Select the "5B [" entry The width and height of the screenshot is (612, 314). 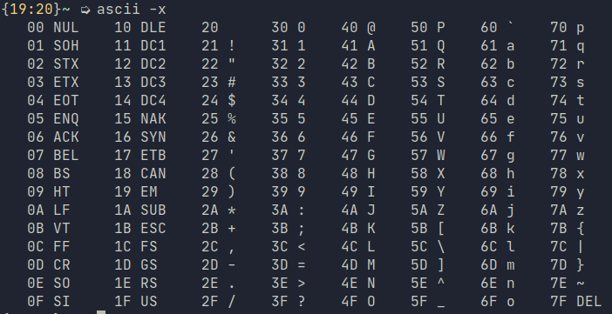pyautogui.click(x=428, y=228)
